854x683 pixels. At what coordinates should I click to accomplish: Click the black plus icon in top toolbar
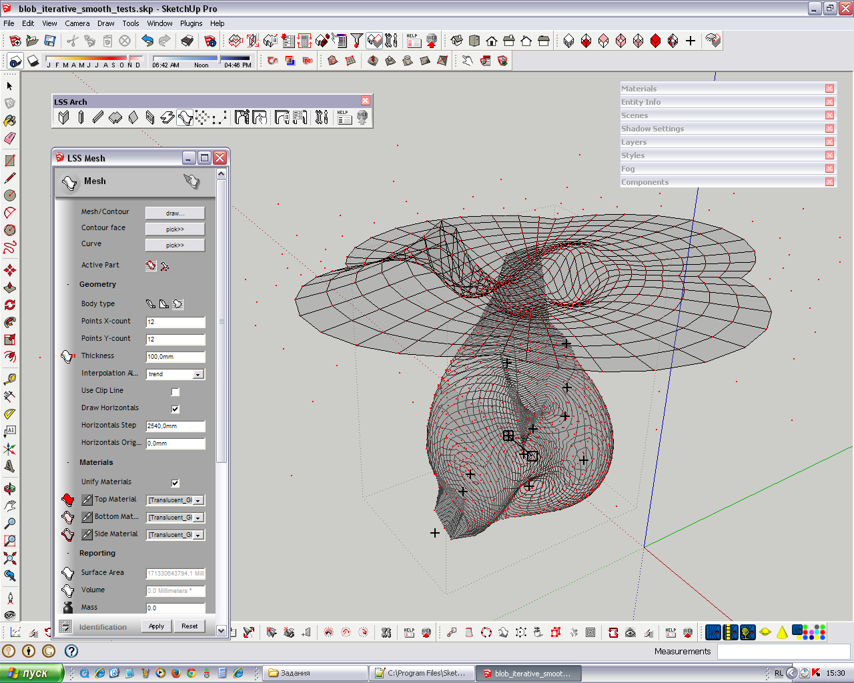[x=691, y=41]
